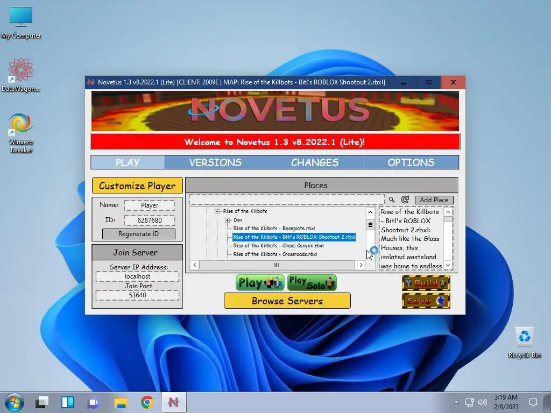This screenshot has height=413, width=551.
Task: Open the notification center icon
Action: coord(533,402)
